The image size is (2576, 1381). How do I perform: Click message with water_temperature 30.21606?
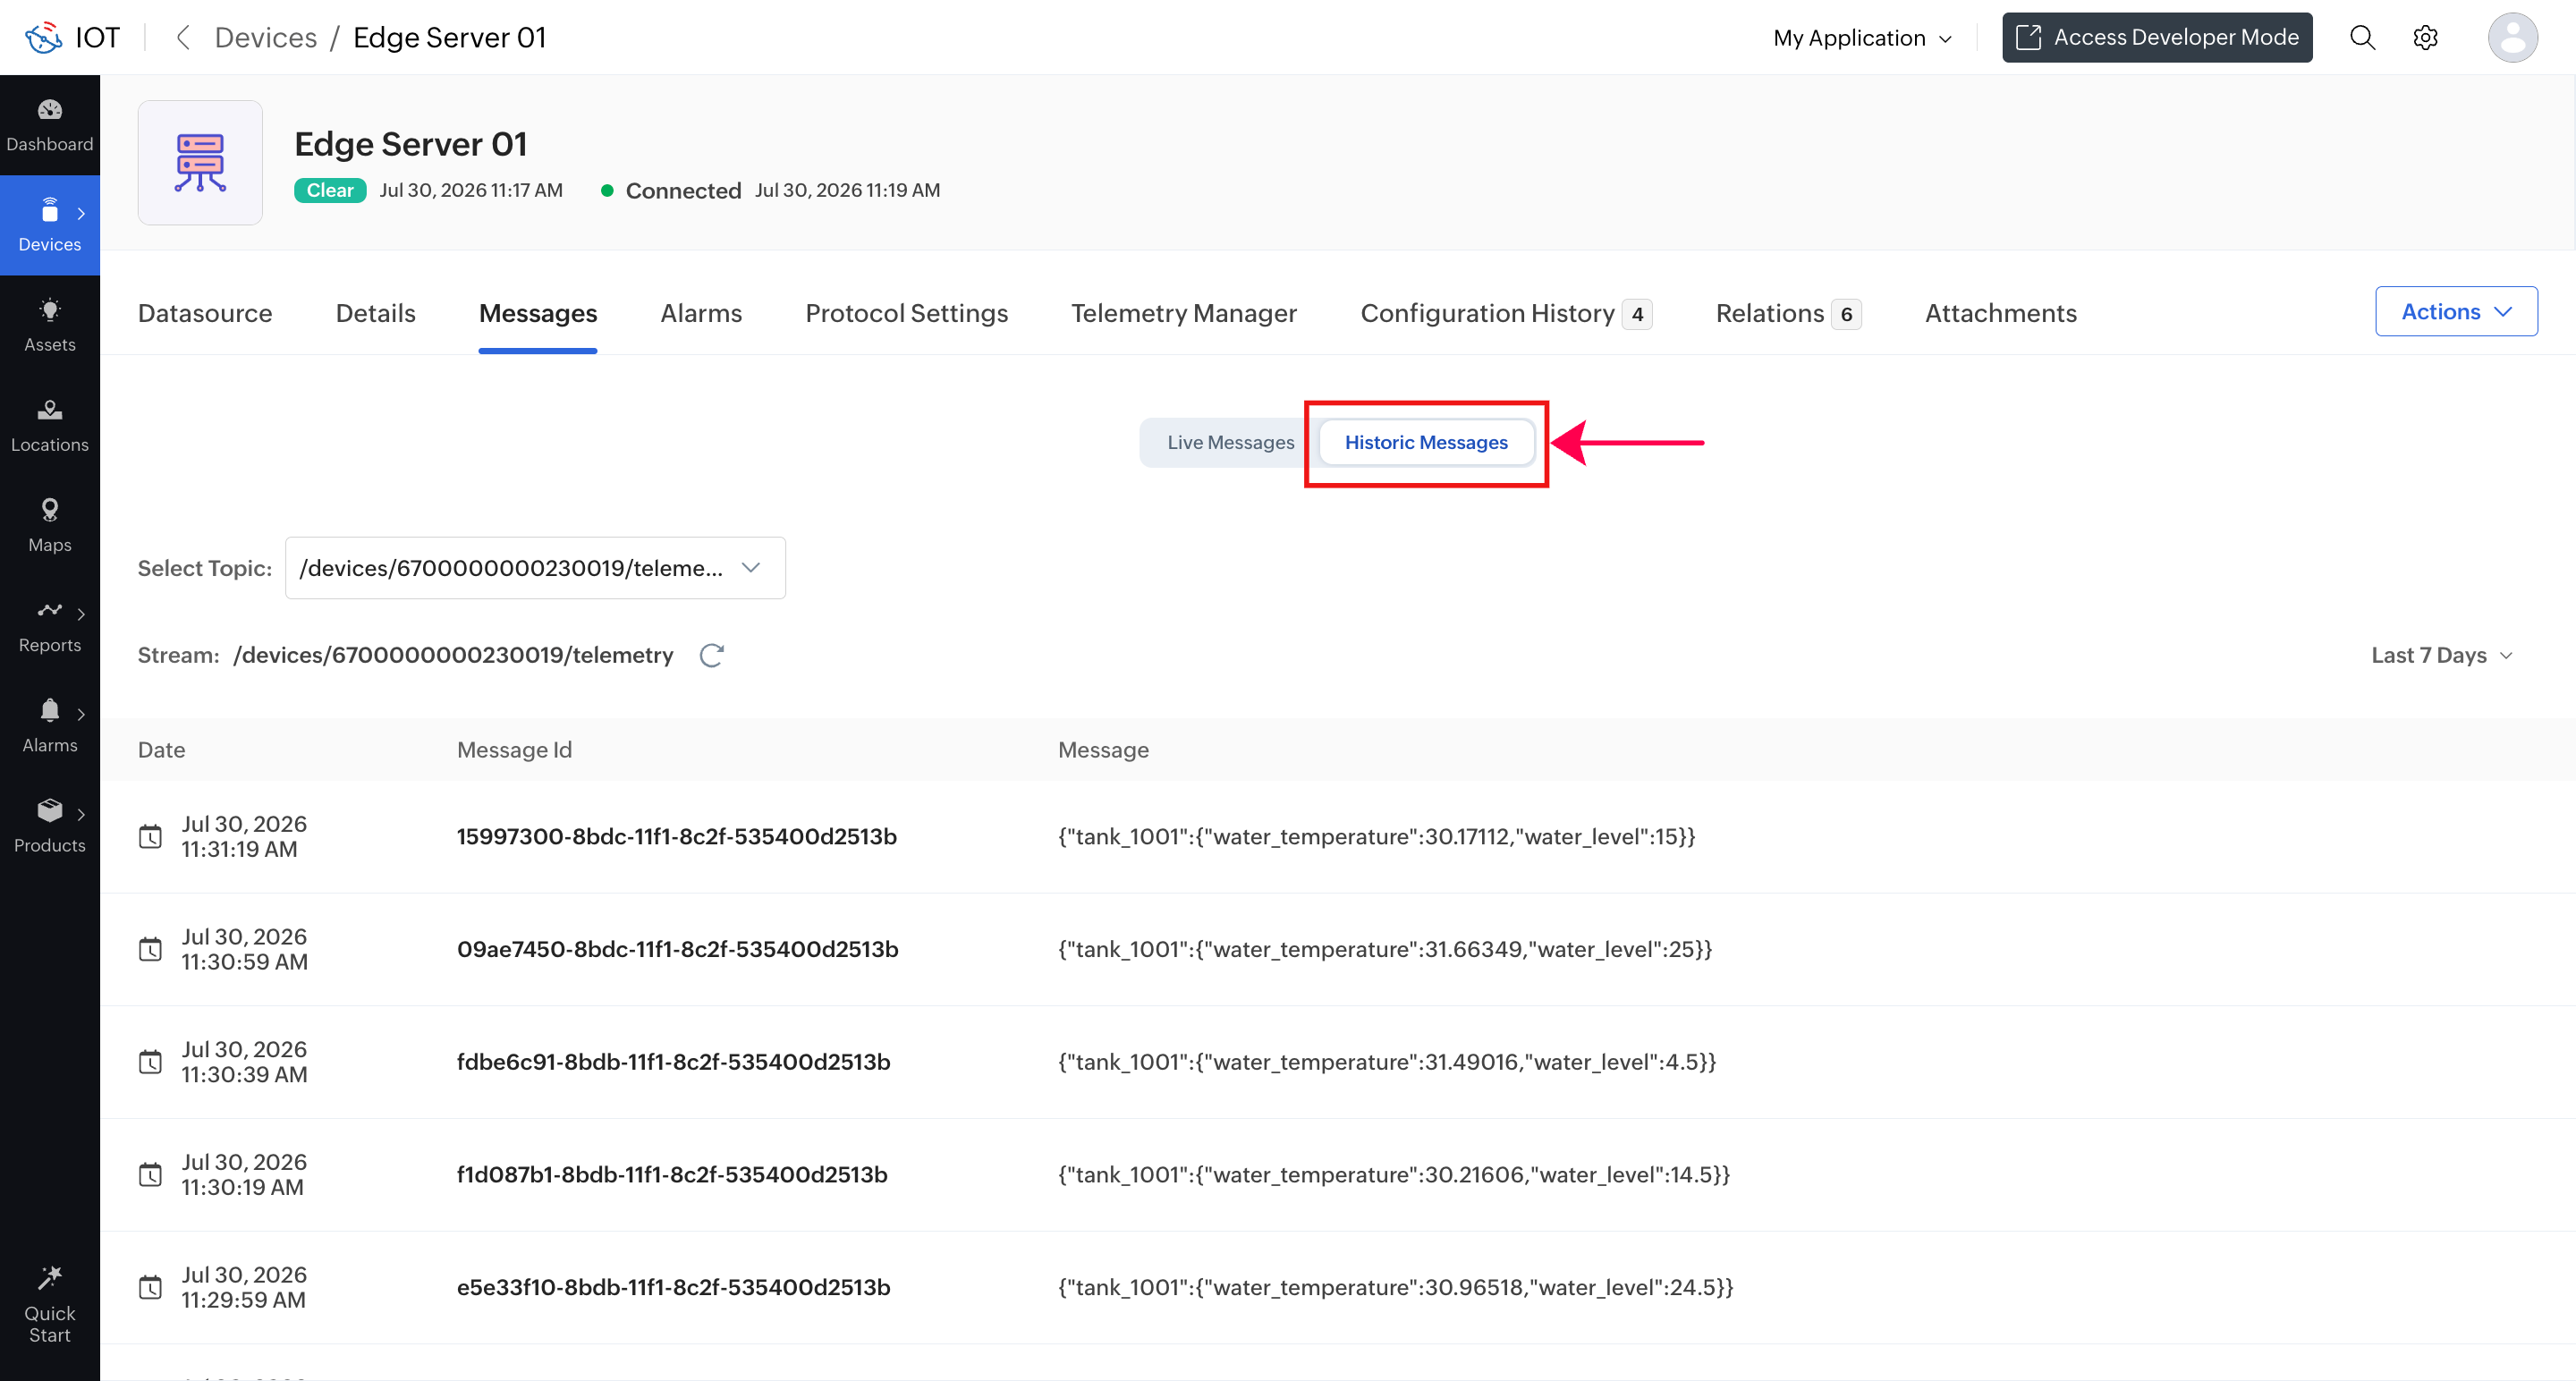(x=1394, y=1175)
